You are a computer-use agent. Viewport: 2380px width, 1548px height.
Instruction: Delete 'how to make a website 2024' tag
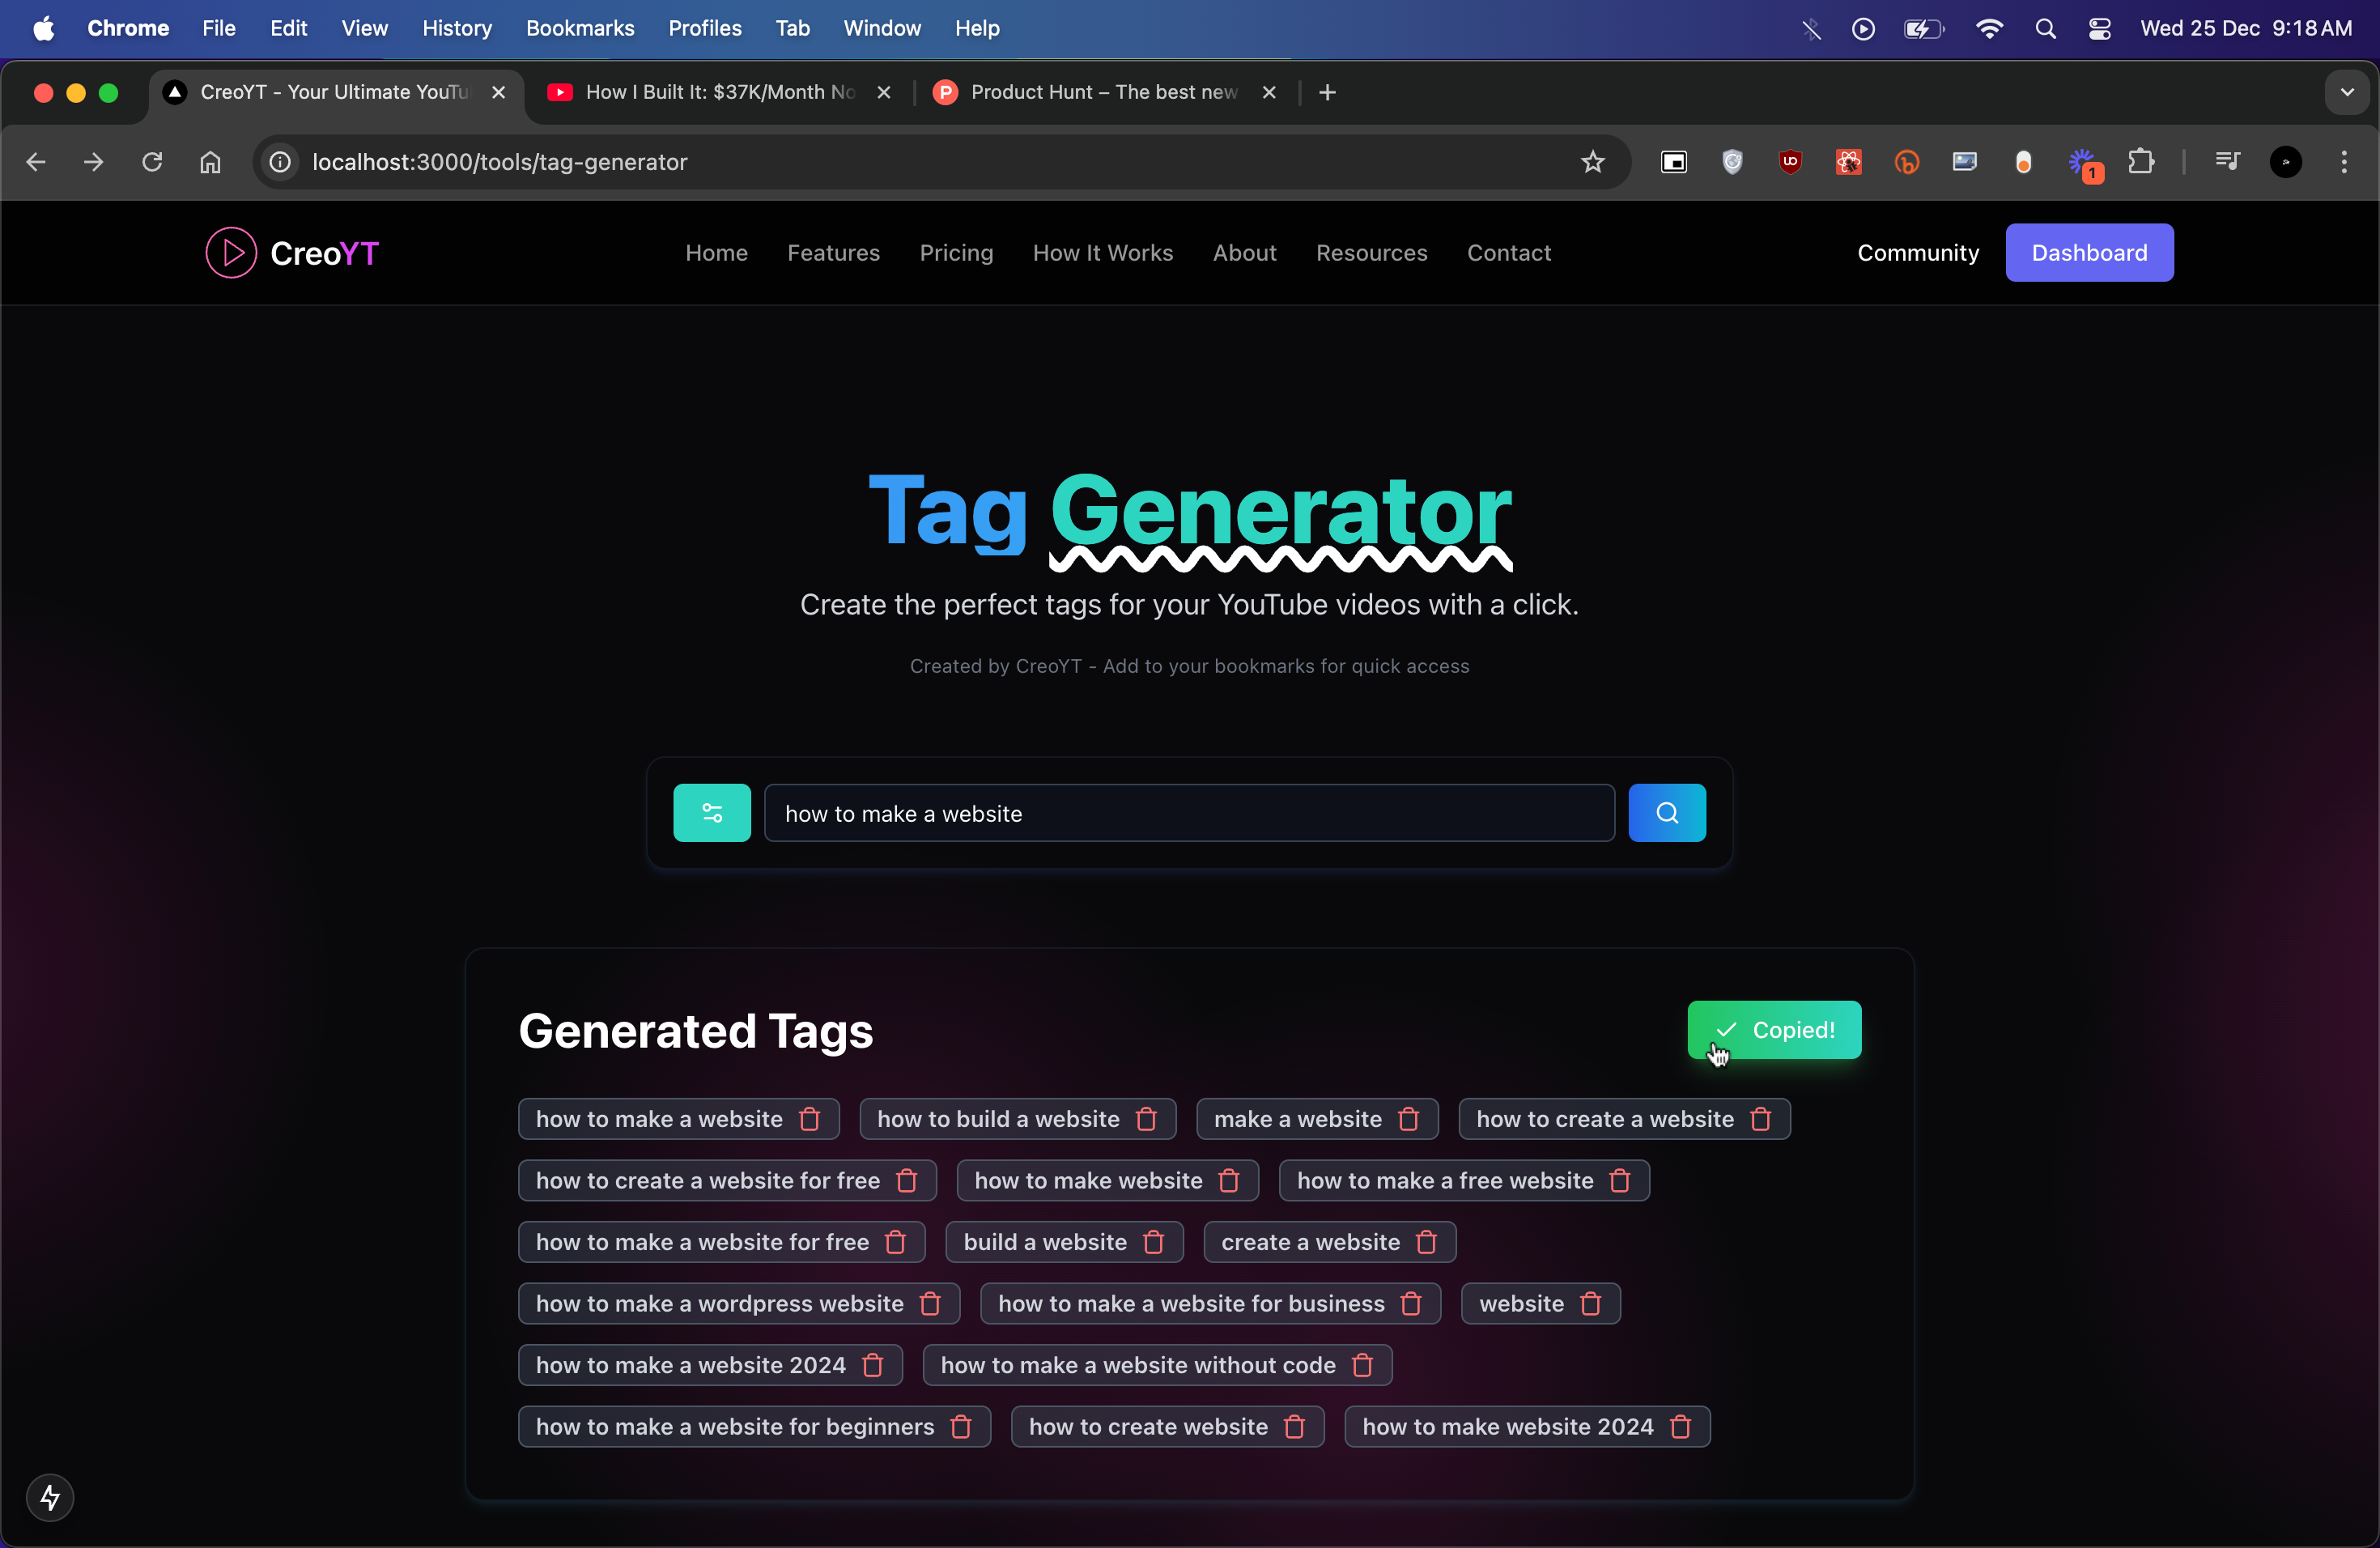coord(873,1365)
